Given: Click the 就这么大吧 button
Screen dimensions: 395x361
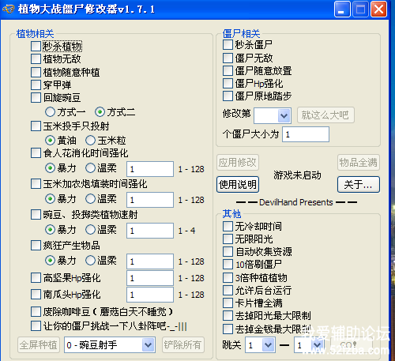Looking at the screenshot, I should pyautogui.click(x=325, y=115).
